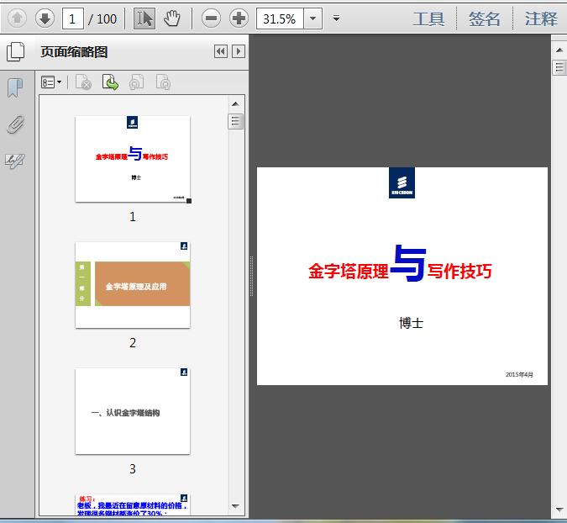Zoom out with the minus button
This screenshot has width=567, height=523.
pos(211,18)
